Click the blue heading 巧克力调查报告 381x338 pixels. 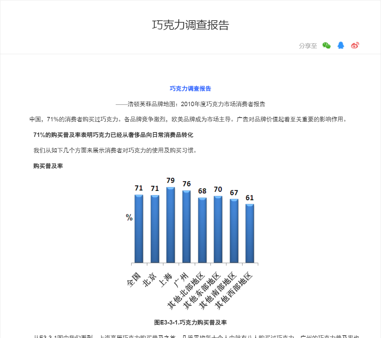(190, 89)
